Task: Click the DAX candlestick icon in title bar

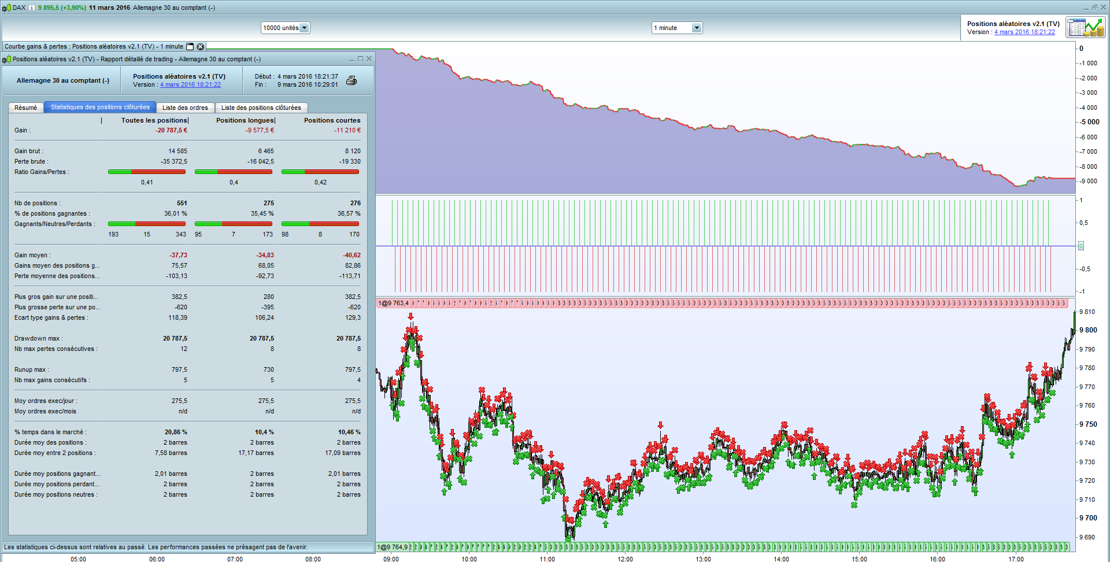Action: 6,8
